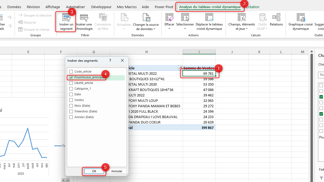Click Changer la source de données icon
The height and width of the screenshot is (182, 324).
pyautogui.click(x=146, y=17)
